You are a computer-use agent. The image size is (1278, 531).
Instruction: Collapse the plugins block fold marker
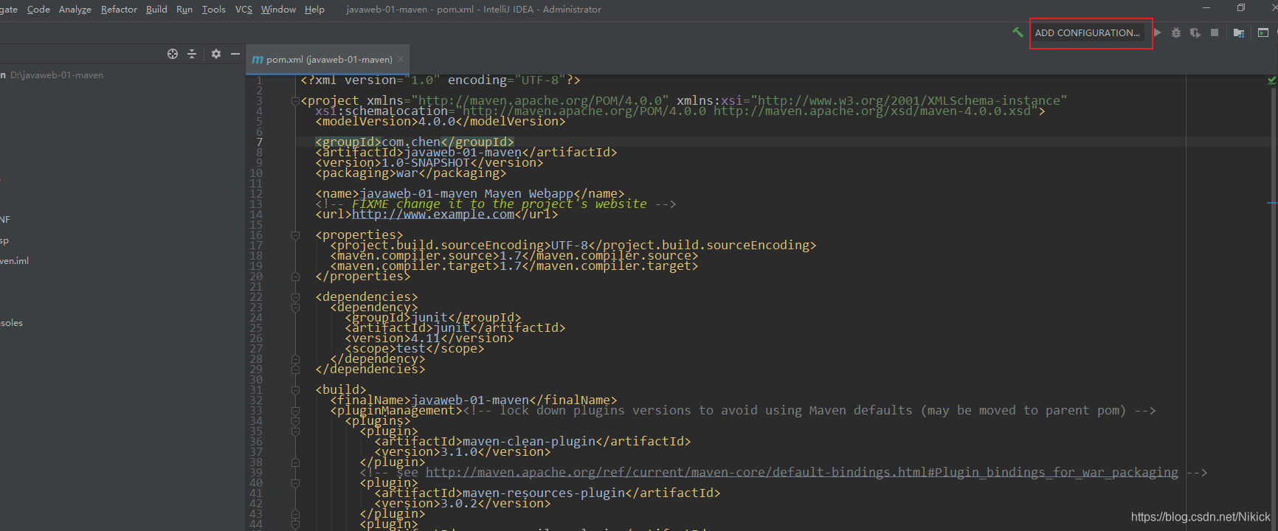point(295,421)
